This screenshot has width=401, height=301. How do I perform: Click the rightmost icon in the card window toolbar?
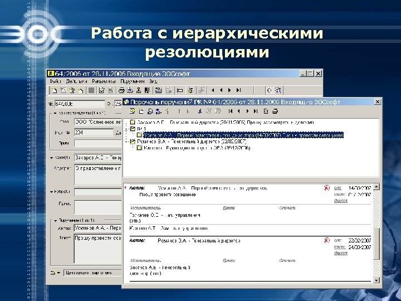(278, 90)
